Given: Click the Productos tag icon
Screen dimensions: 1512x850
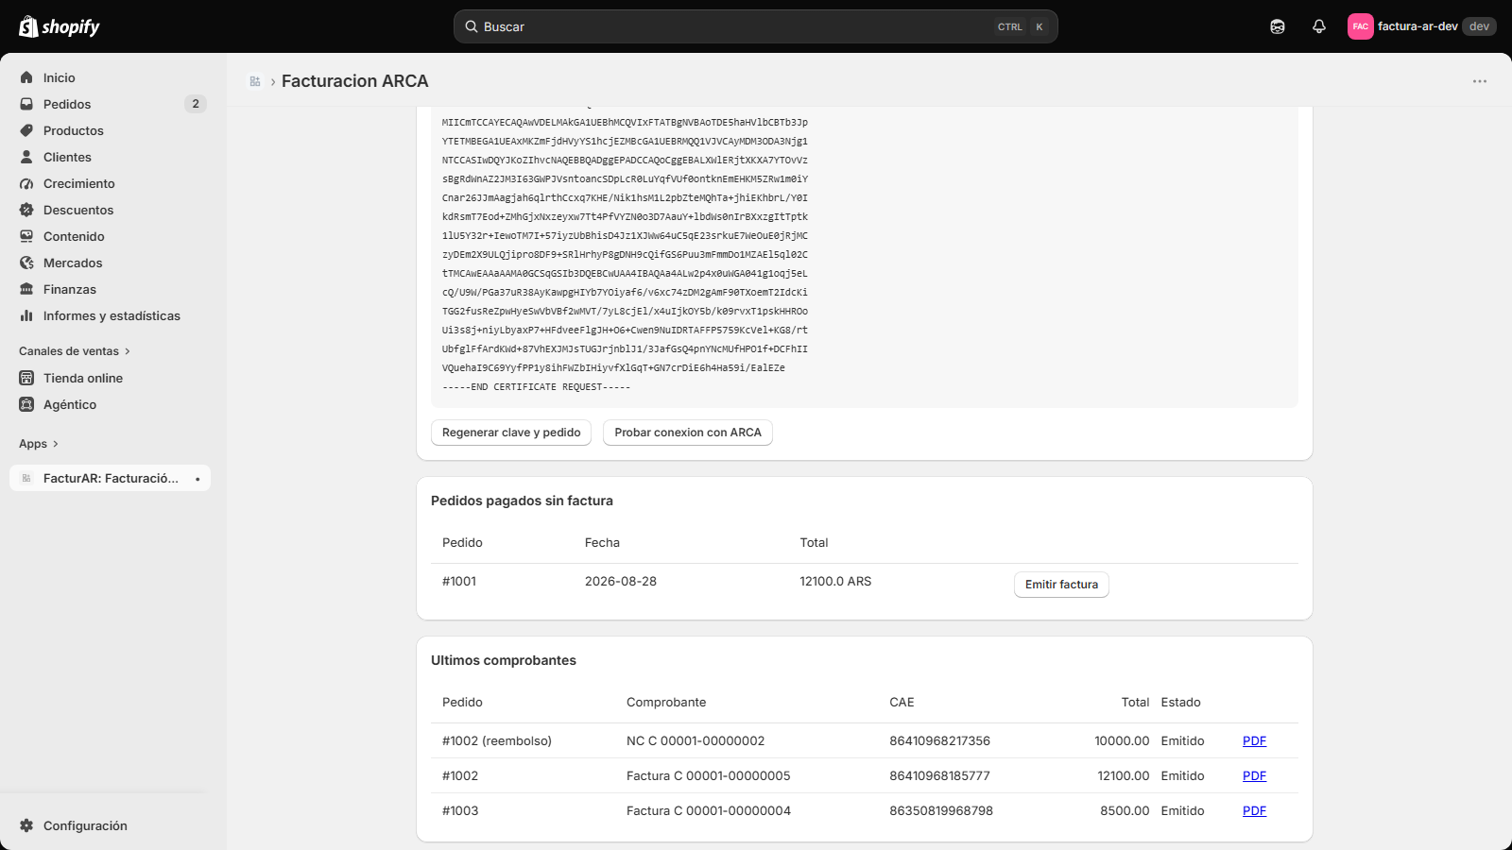Looking at the screenshot, I should (26, 130).
